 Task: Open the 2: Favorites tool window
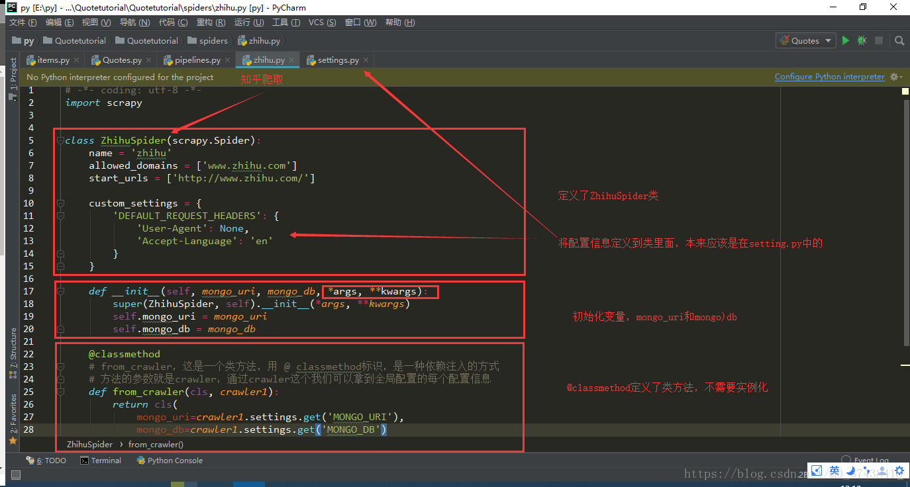(x=13, y=419)
